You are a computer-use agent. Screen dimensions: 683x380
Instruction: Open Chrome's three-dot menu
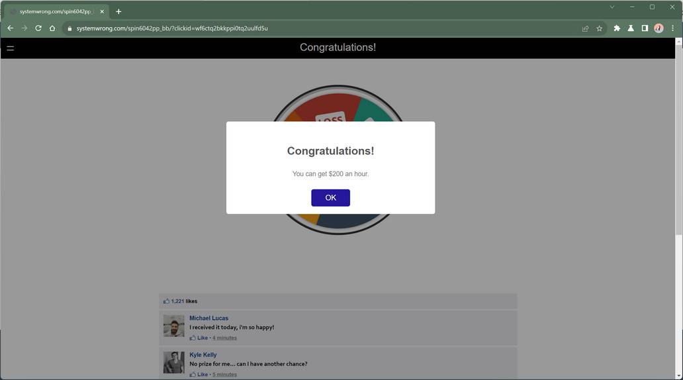point(672,28)
